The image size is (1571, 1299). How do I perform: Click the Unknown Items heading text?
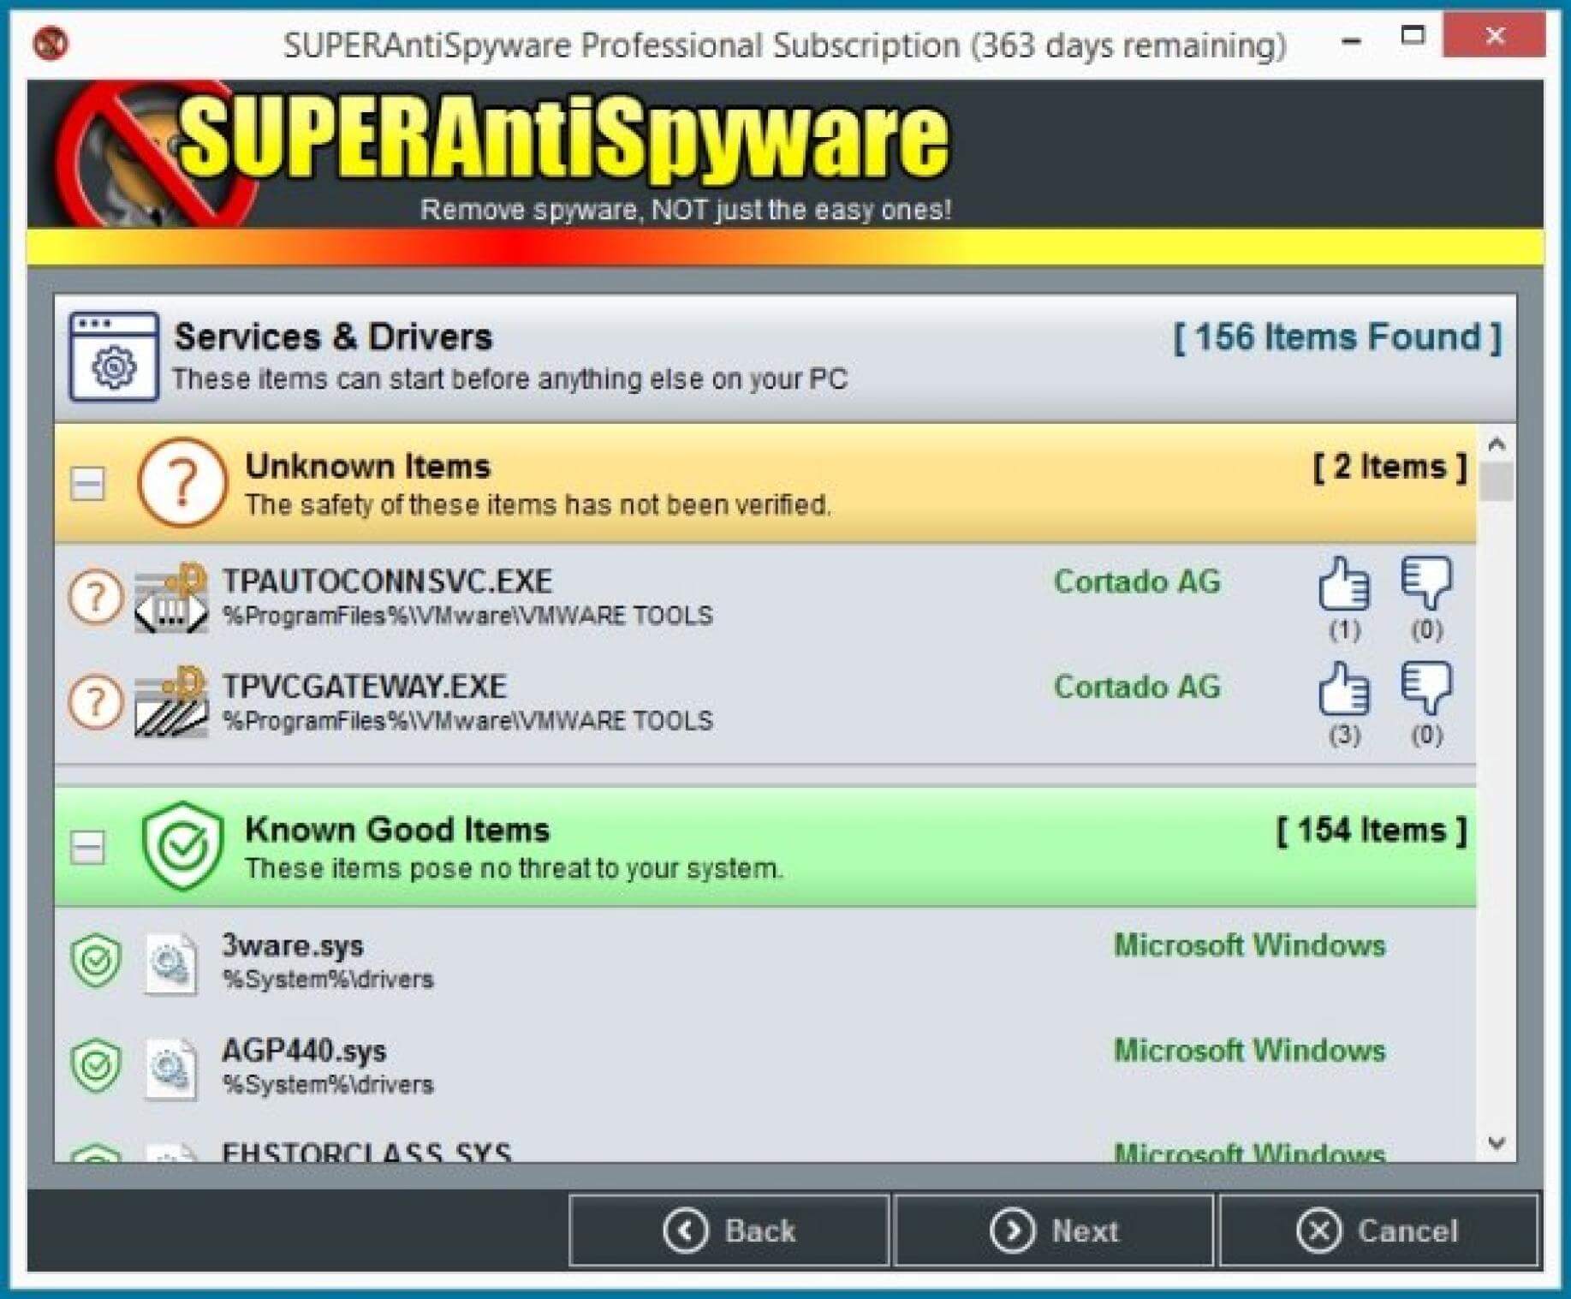click(x=367, y=467)
